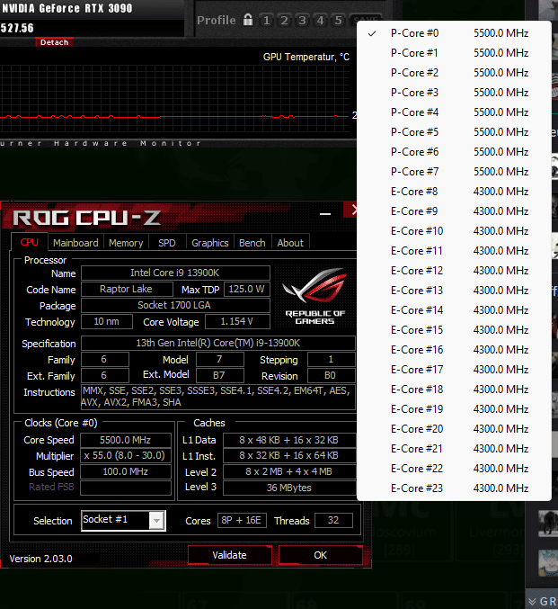Select P-Core #6 menu item
This screenshot has height=609, width=558.
[454, 152]
